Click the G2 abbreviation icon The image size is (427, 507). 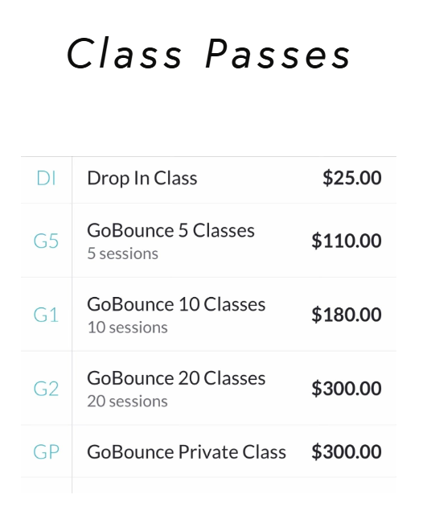click(x=46, y=389)
